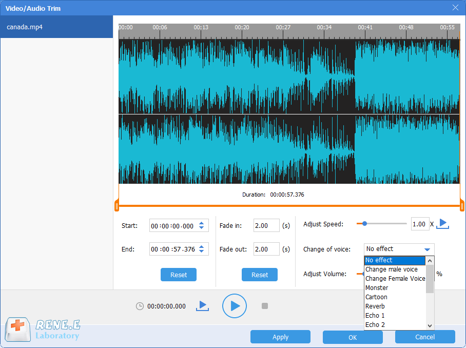Click Start time input field
This screenshot has width=466, height=348.
179,225
